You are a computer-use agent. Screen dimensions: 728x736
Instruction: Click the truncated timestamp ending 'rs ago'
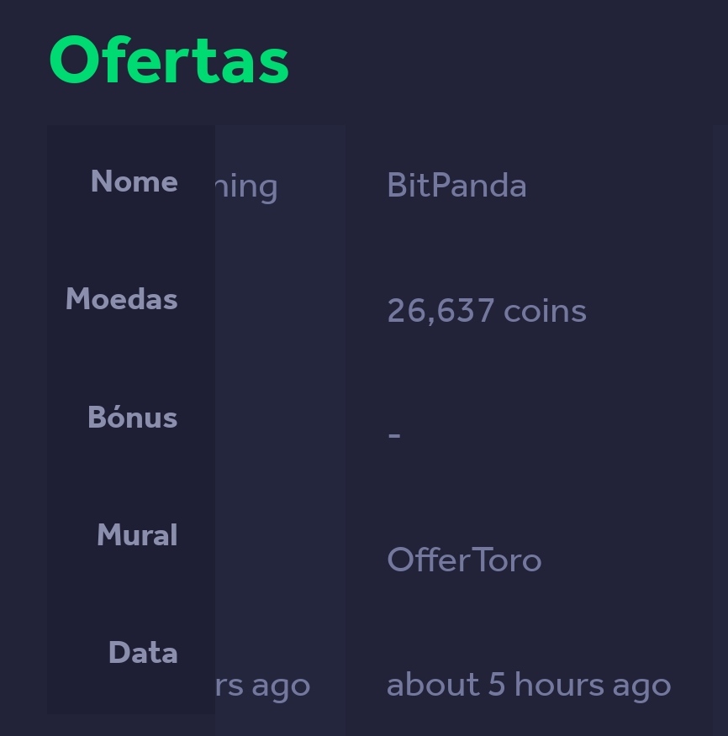(x=263, y=686)
